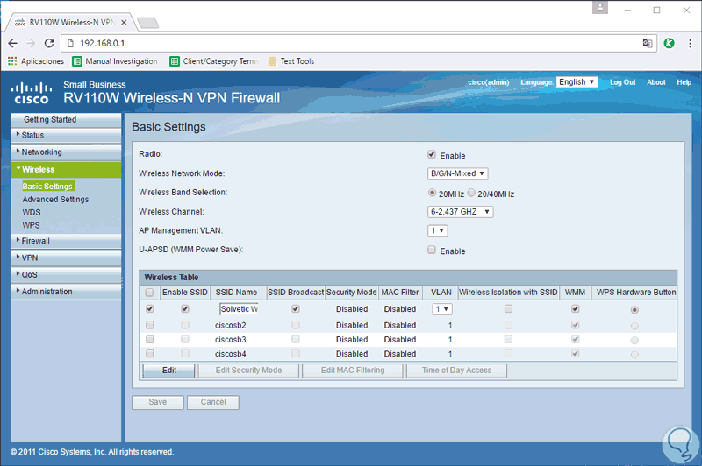This screenshot has height=466, width=702.
Task: Click the Save button
Action: [158, 402]
